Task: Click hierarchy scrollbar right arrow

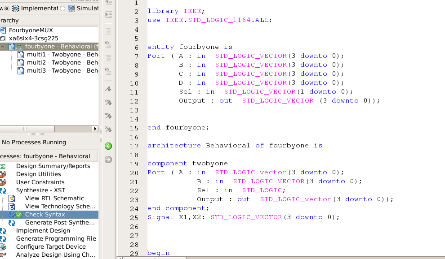Action: pyautogui.click(x=95, y=129)
